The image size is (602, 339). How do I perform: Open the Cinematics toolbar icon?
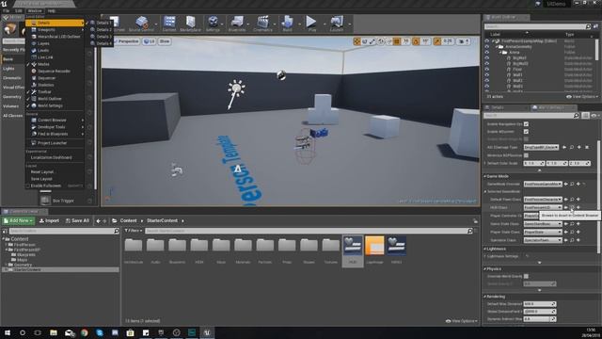[263, 22]
